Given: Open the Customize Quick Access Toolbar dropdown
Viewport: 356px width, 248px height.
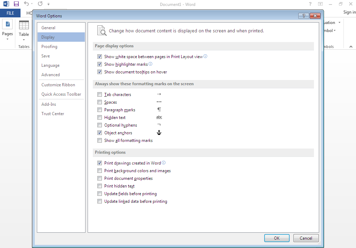Looking at the screenshot, I should point(48,5).
